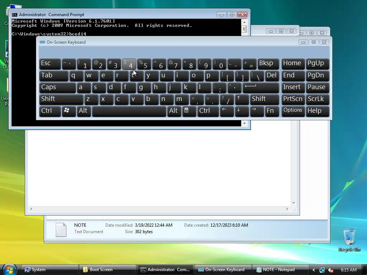Click Notepad horizontal scroll right arrow
The image size is (367, 275).
[287, 209]
